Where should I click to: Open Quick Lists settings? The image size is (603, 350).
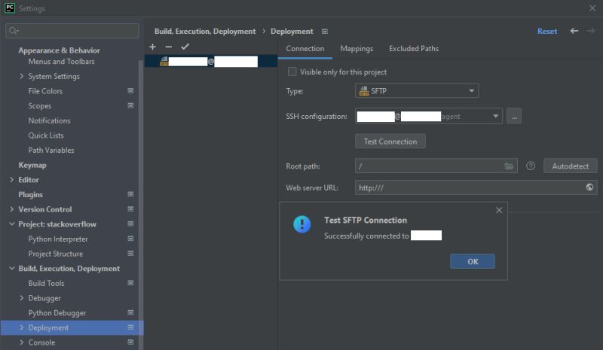click(x=46, y=135)
